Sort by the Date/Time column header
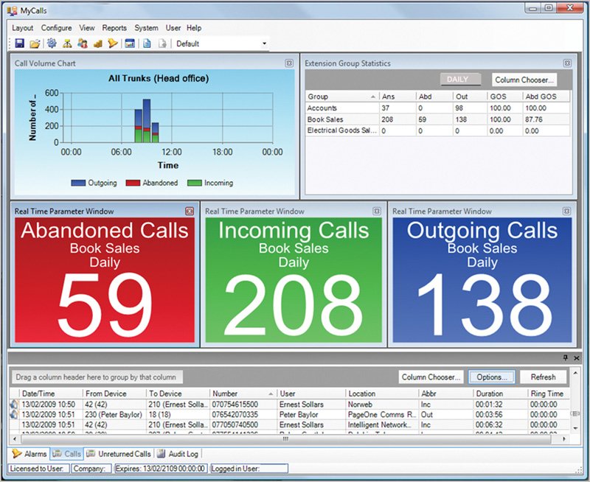Image resolution: width=590 pixels, height=482 pixels. 51,394
